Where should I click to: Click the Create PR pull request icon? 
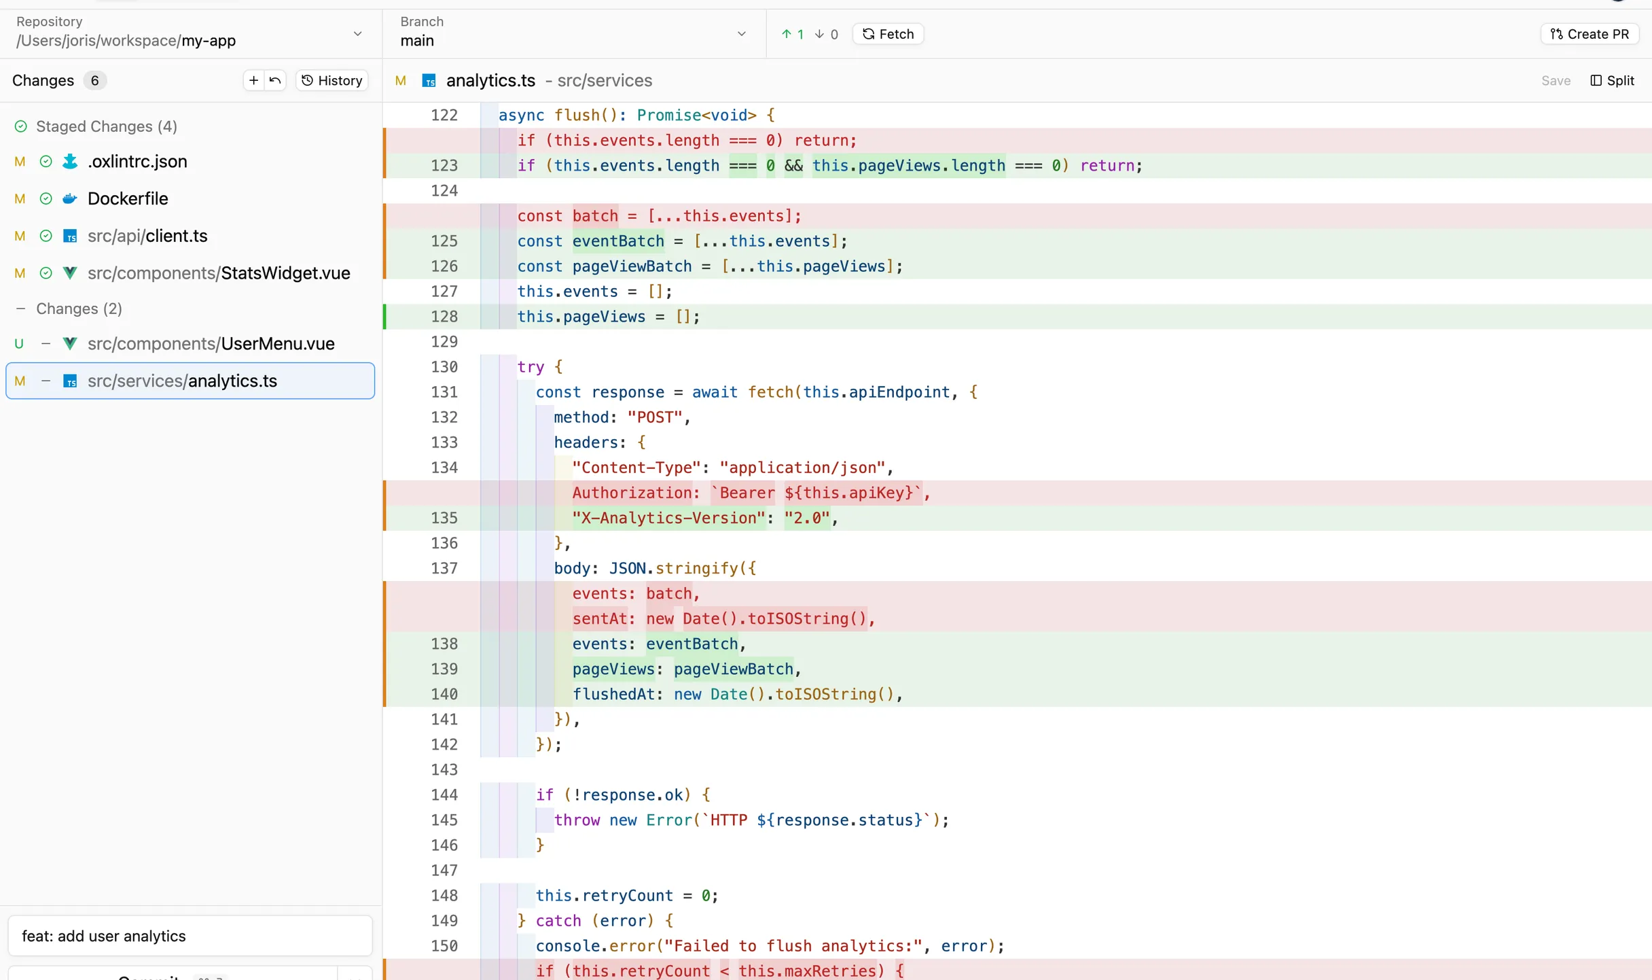[1557, 34]
